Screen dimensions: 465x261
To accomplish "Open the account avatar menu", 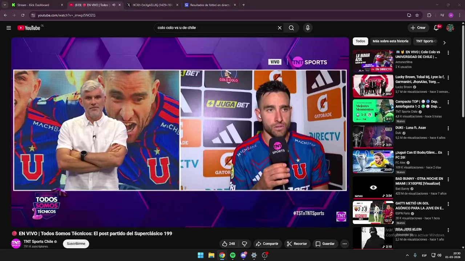I will tap(450, 28).
